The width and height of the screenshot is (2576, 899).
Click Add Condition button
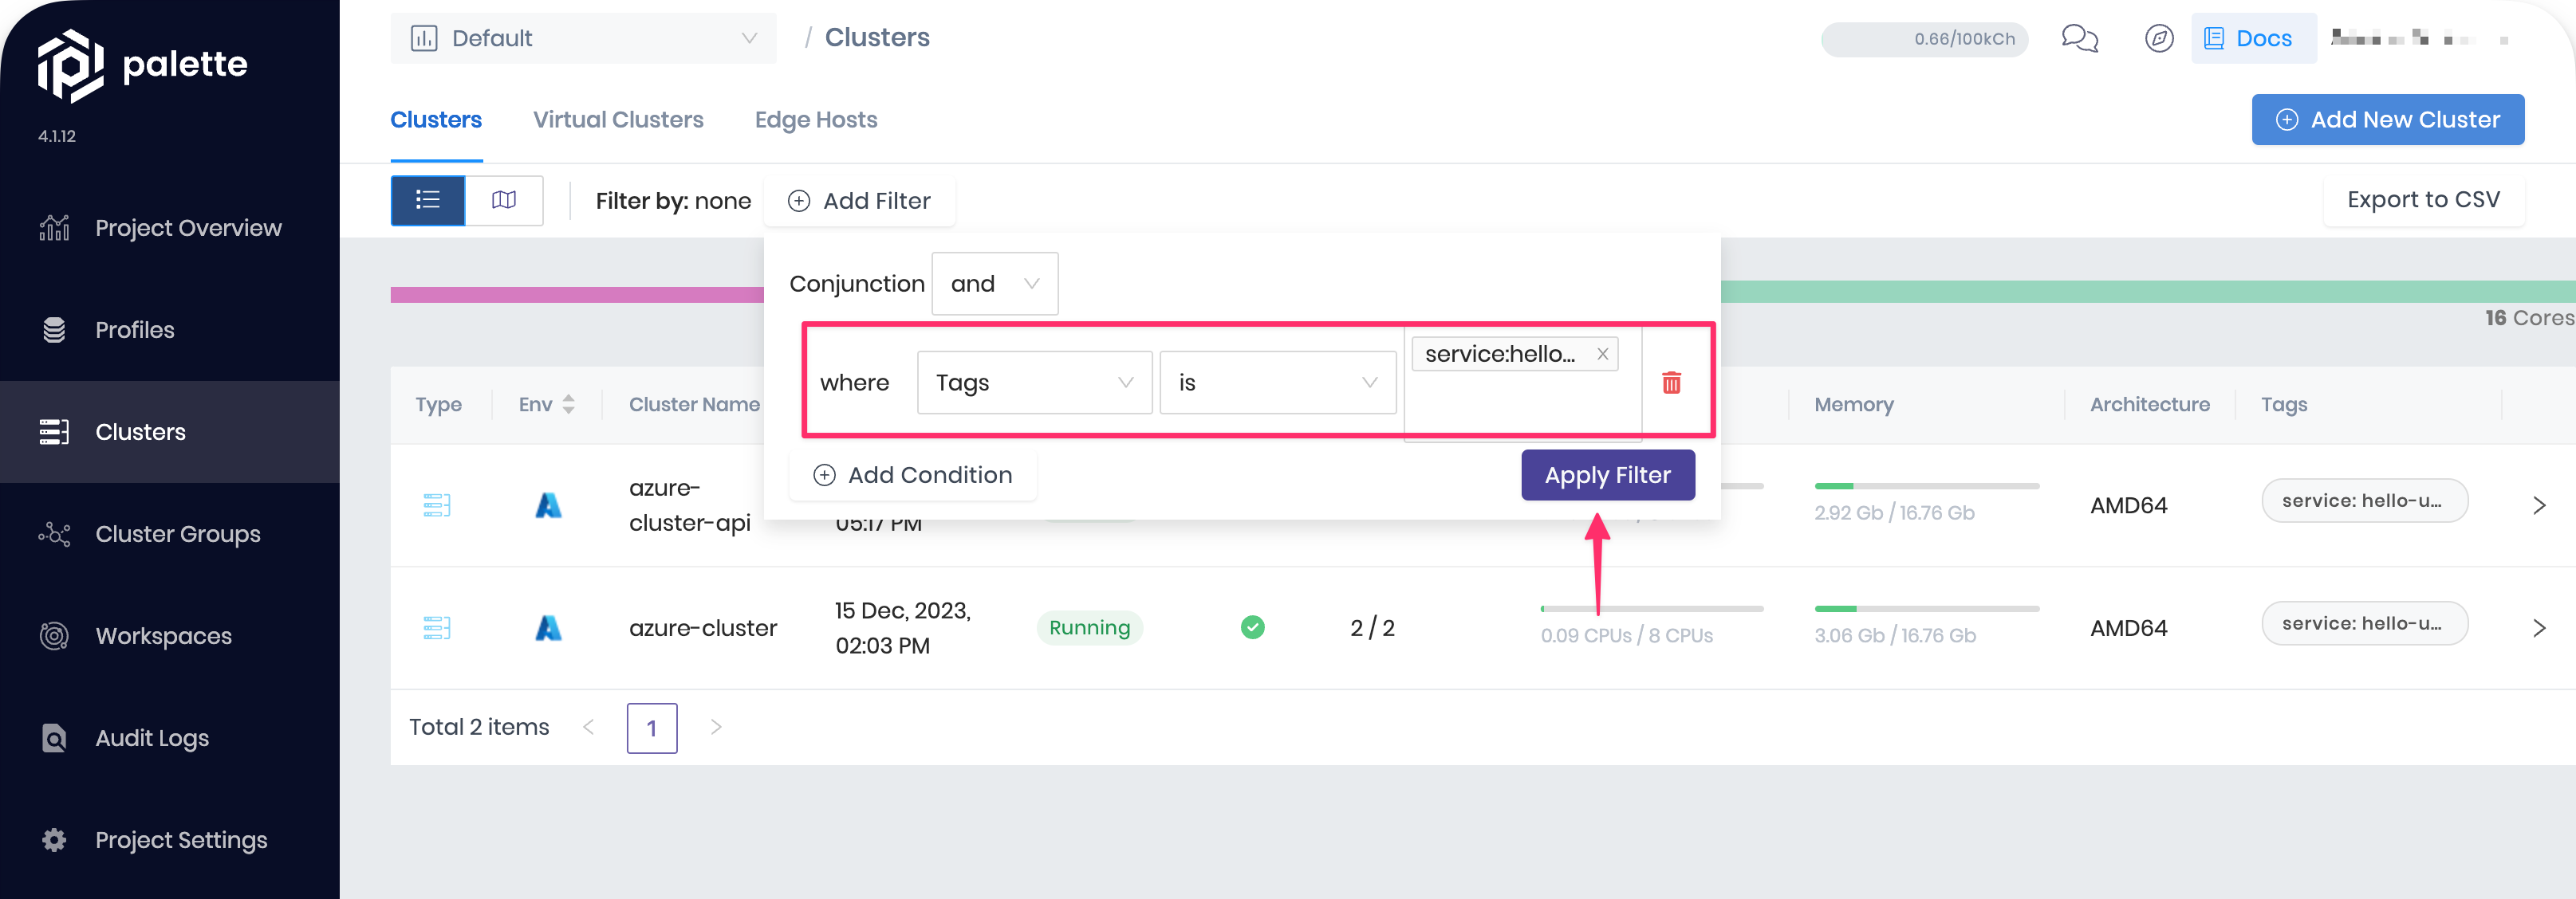(x=912, y=476)
